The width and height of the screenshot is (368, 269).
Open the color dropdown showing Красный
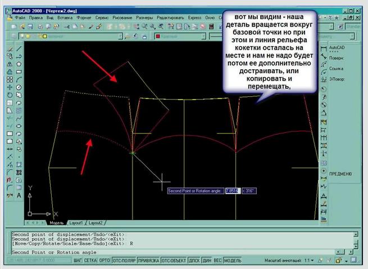point(179,36)
